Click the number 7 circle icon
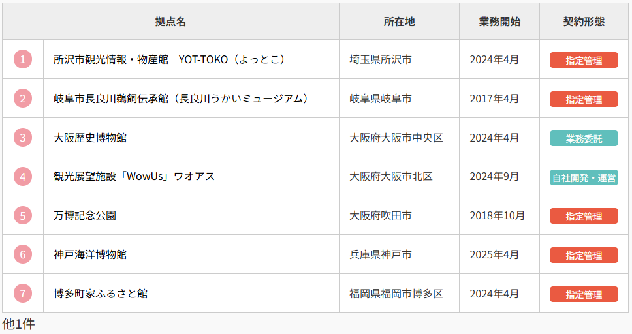The width and height of the screenshot is (632, 334). [x=23, y=294]
